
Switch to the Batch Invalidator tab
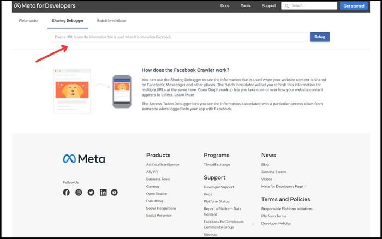[x=111, y=21]
